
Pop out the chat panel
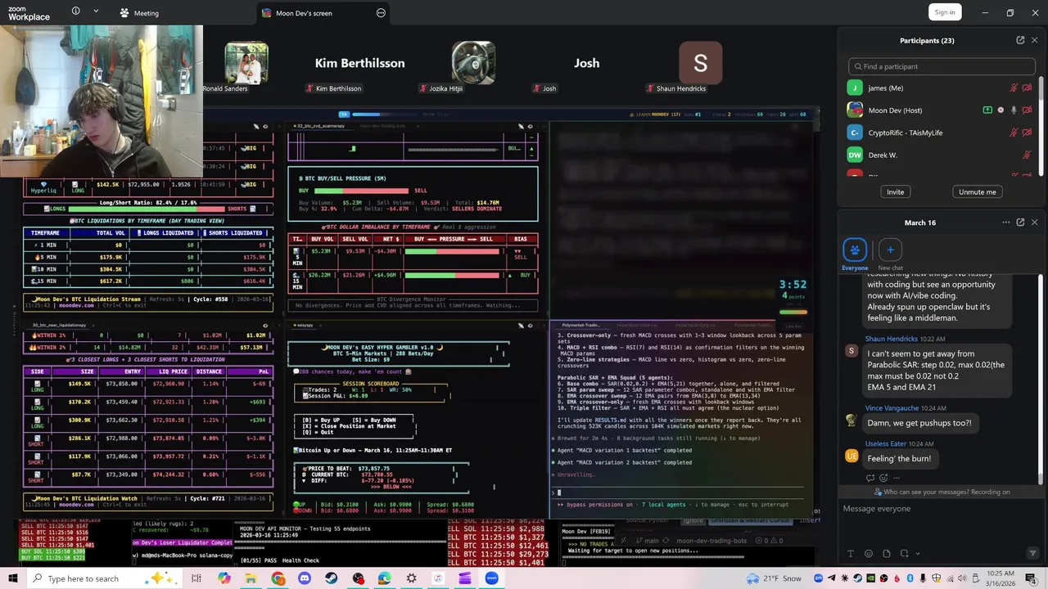1020,223
